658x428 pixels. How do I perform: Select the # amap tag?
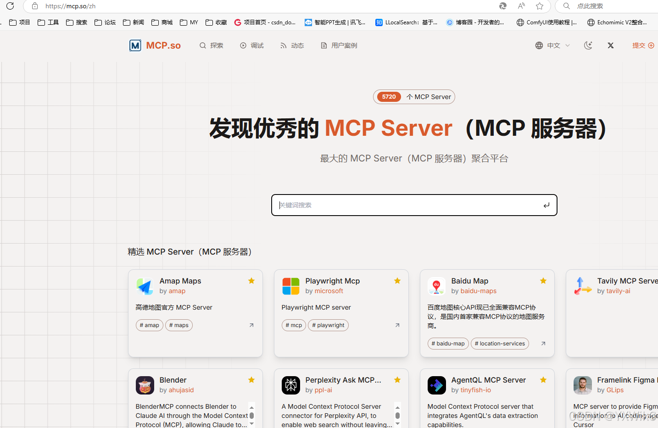(x=150, y=325)
